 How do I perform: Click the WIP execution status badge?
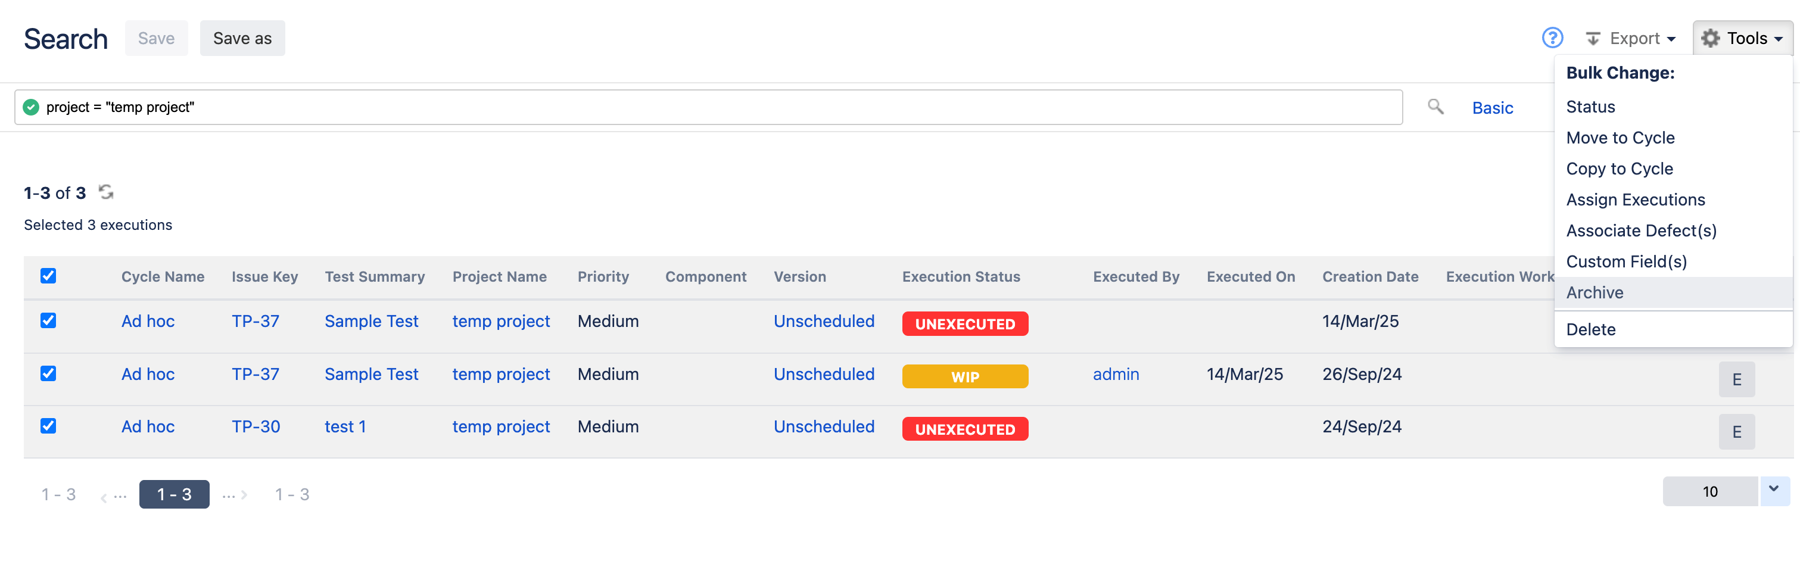(x=965, y=376)
